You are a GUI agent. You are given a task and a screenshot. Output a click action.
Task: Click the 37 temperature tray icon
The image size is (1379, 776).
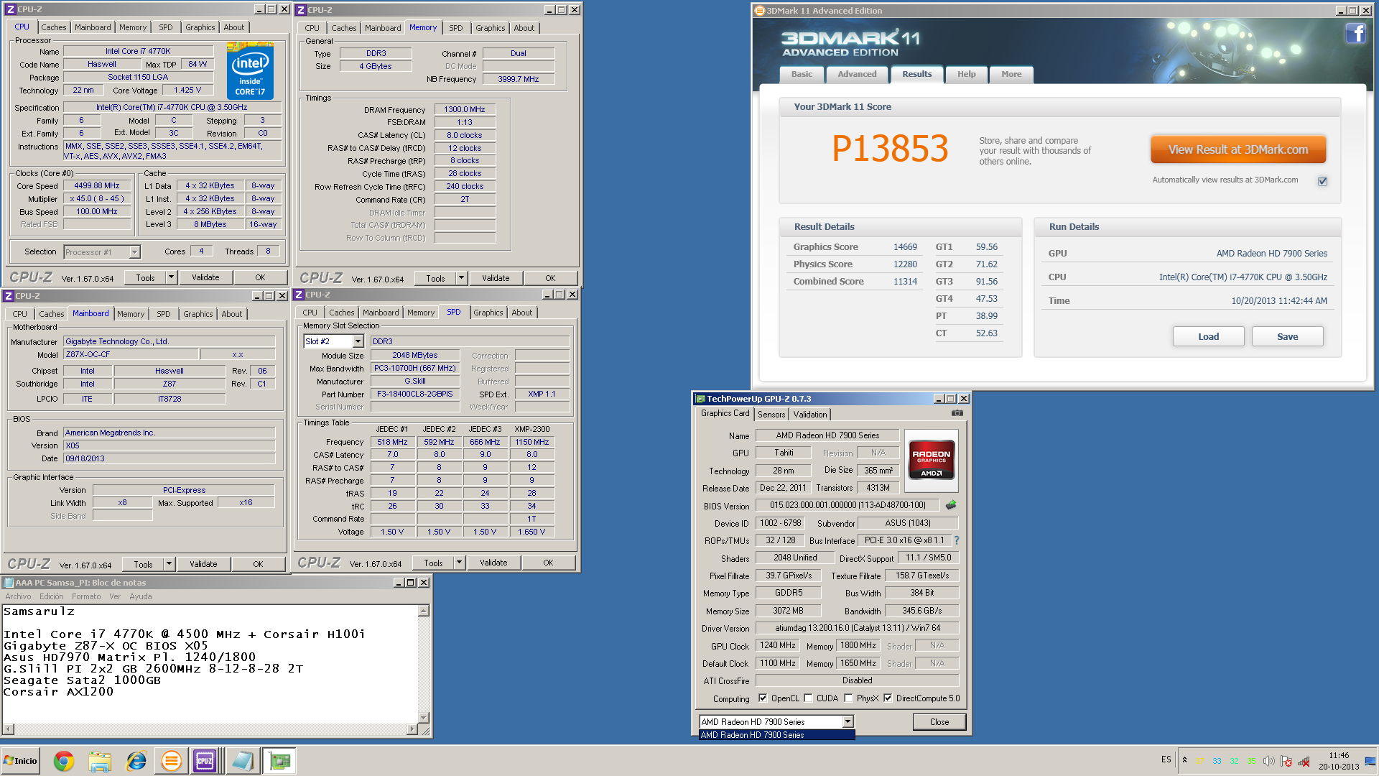click(x=1199, y=762)
